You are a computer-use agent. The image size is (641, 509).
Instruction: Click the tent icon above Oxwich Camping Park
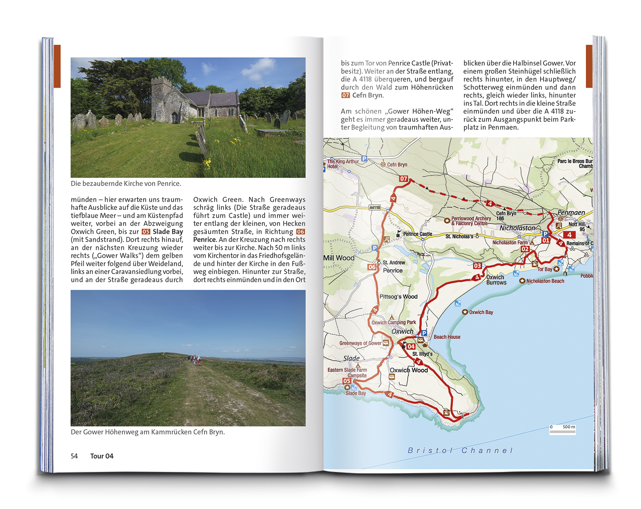(x=391, y=317)
